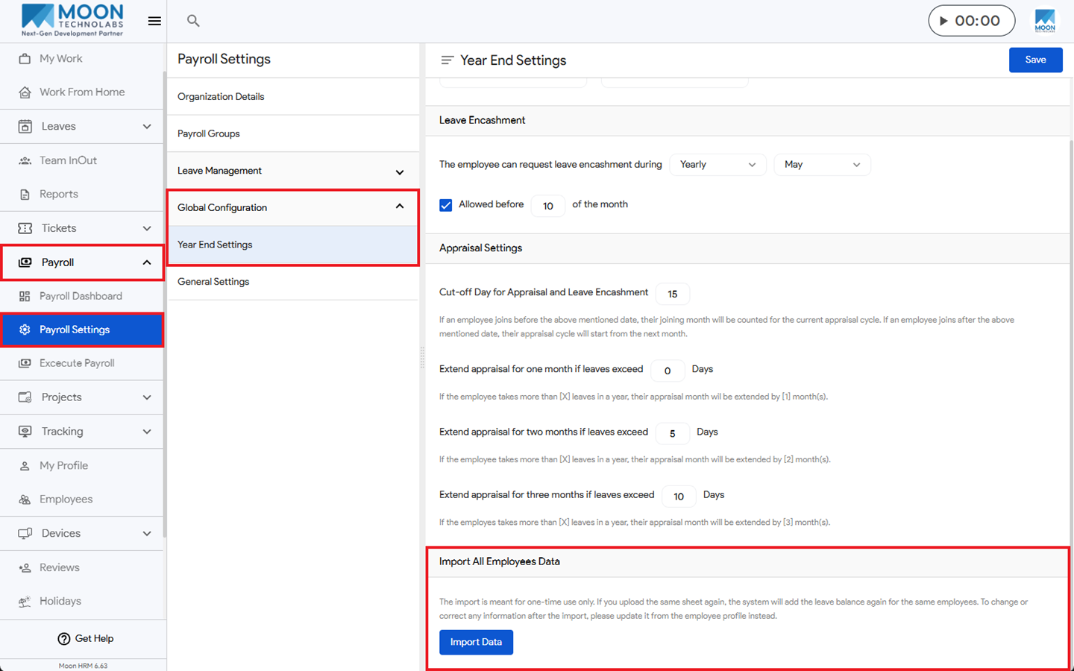
Task: Click the Payroll Dashboard grid icon
Action: tap(25, 297)
